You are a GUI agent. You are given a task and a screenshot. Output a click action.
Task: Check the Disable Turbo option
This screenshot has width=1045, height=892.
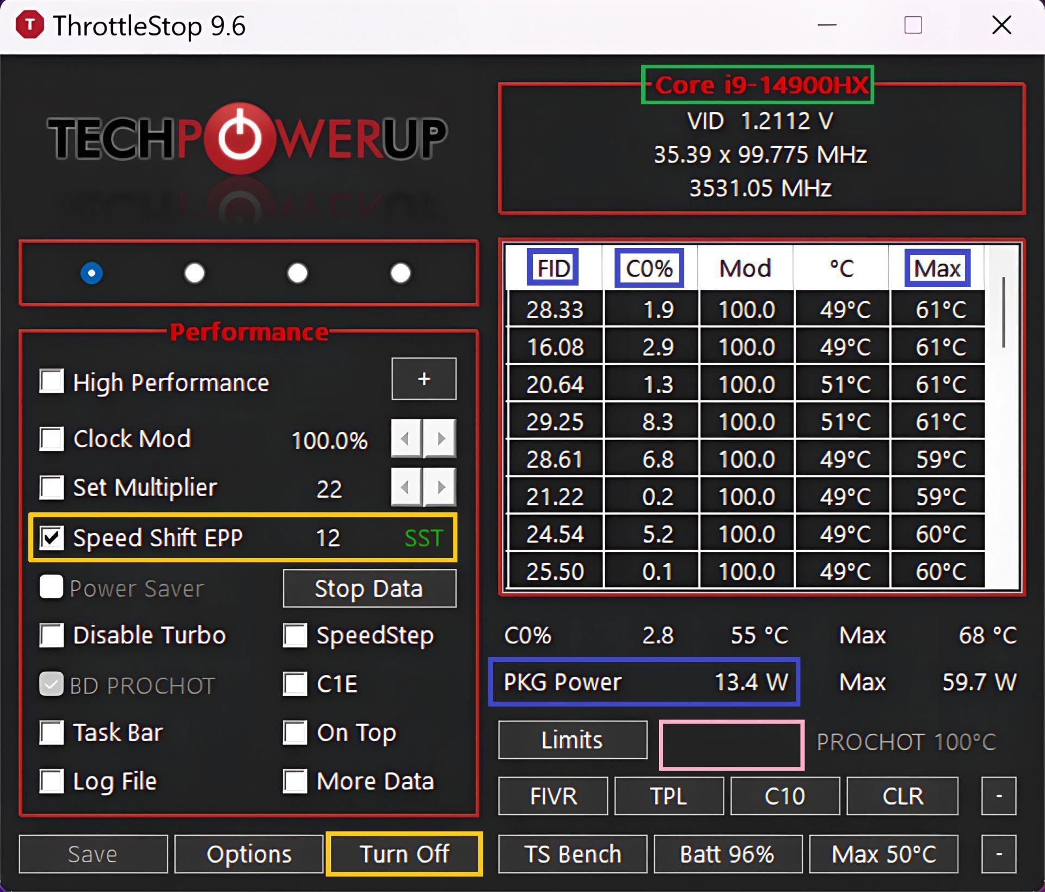point(52,635)
